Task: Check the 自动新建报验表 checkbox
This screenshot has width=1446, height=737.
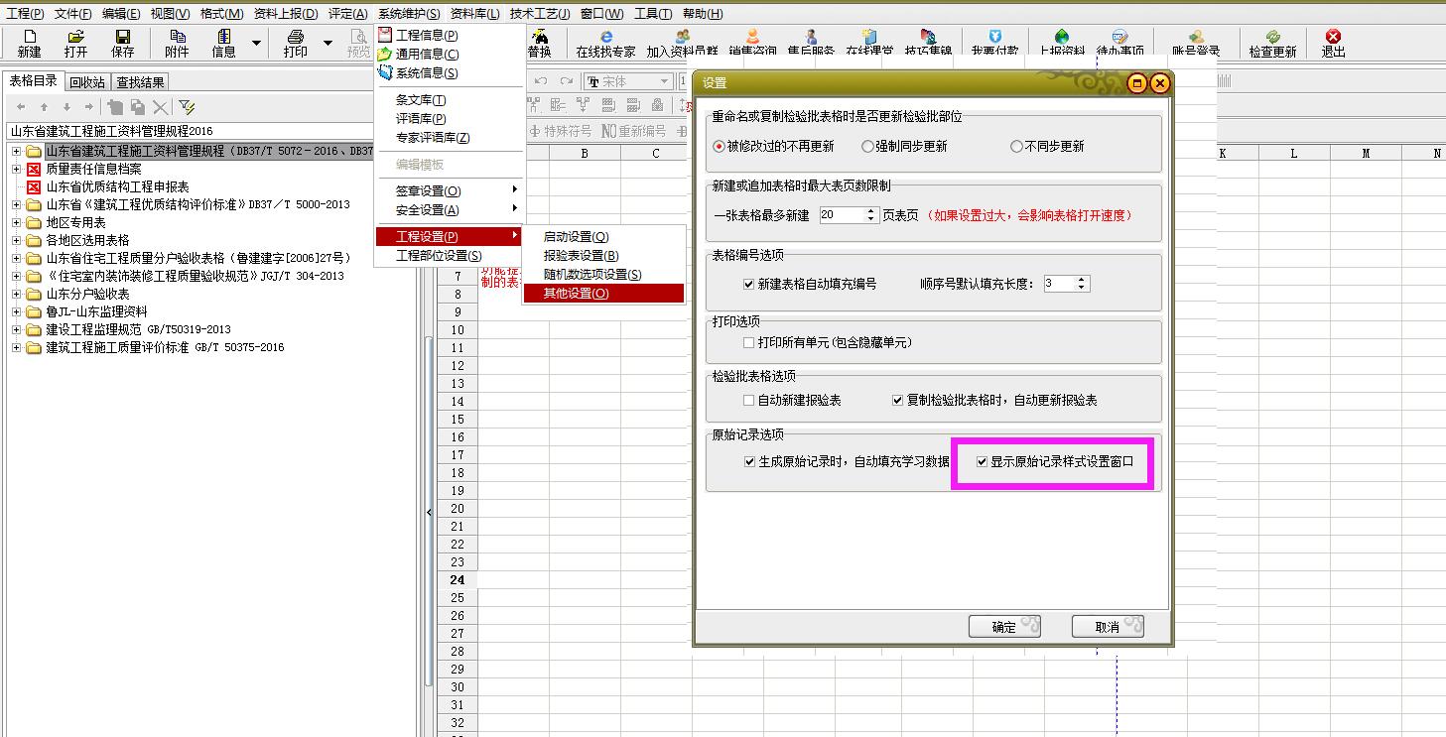Action: pyautogui.click(x=749, y=400)
